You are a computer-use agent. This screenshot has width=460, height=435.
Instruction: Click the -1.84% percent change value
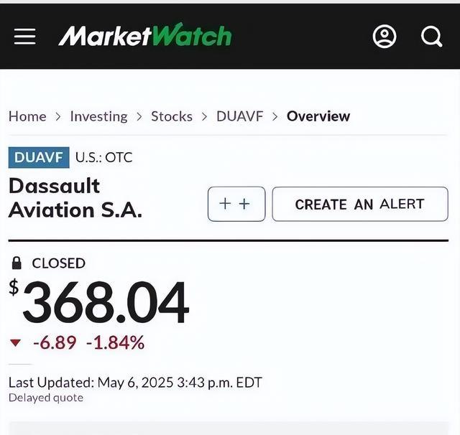click(115, 343)
